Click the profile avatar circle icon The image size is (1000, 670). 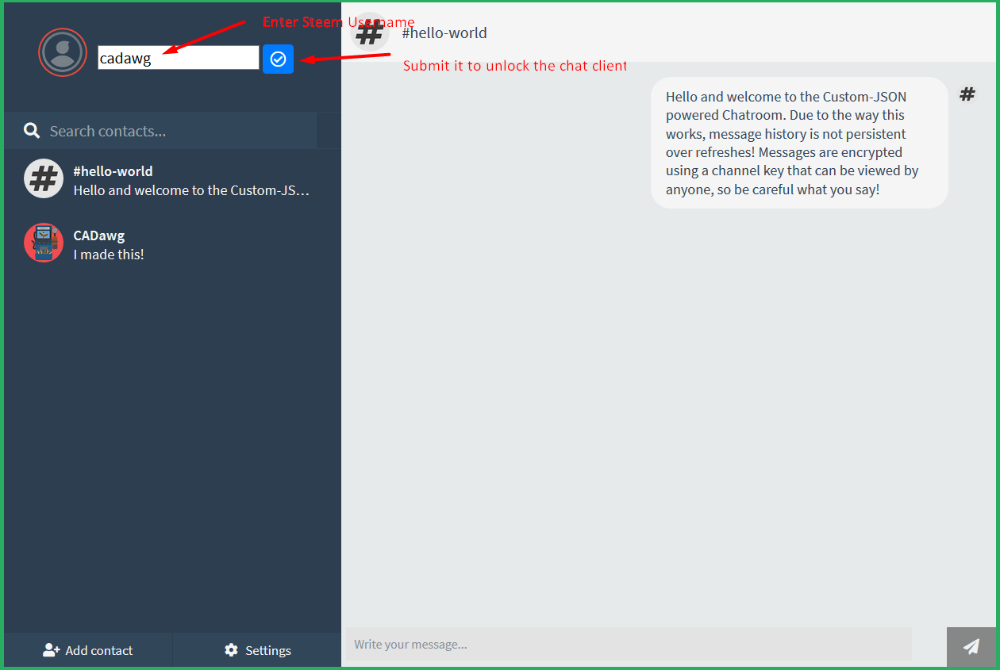[63, 52]
